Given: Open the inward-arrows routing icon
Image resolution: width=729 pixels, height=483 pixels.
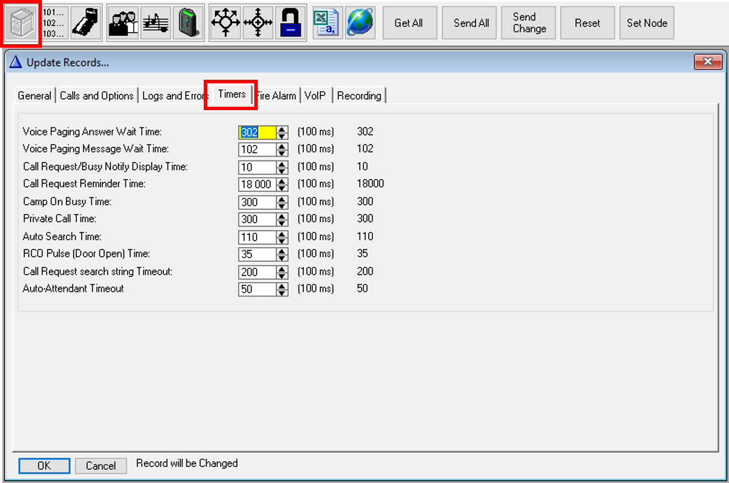Looking at the screenshot, I should 258,24.
